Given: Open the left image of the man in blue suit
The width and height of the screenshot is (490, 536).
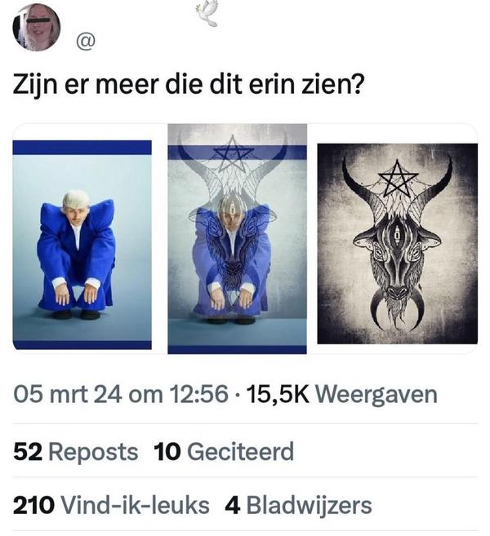Looking at the screenshot, I should pyautogui.click(x=82, y=245).
